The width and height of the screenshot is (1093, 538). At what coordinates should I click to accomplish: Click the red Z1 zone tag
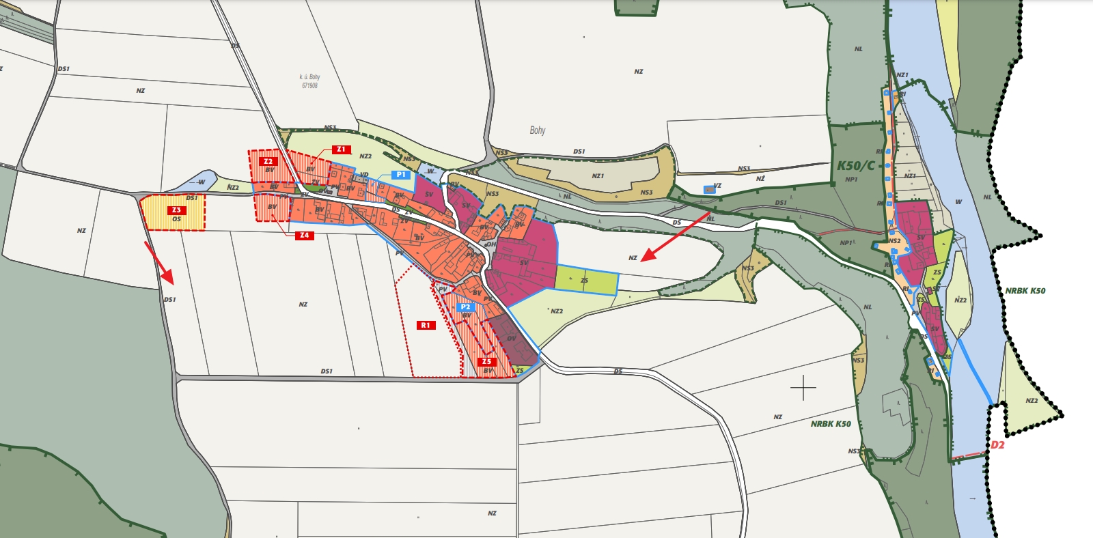[342, 150]
